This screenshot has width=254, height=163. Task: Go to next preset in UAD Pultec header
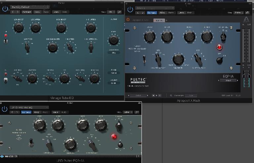(17, 112)
